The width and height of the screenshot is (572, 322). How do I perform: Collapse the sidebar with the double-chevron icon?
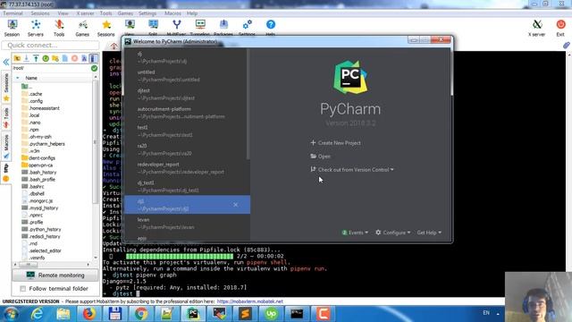tap(6, 62)
